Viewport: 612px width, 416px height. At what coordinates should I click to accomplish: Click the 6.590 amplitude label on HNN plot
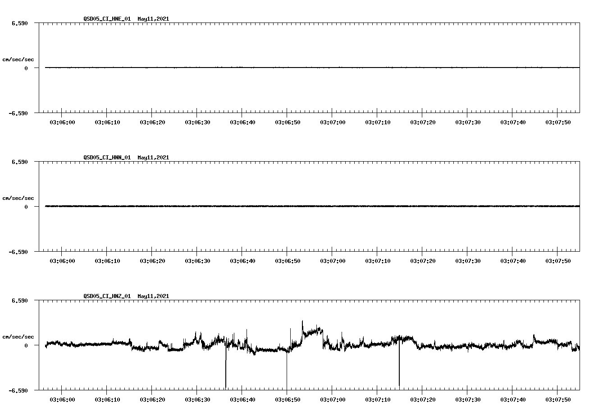pyautogui.click(x=19, y=161)
